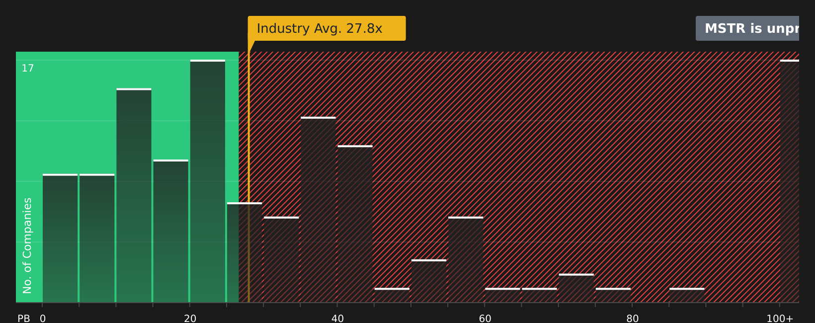Click the 'No. of Companies' axis title
This screenshot has height=323, width=815.
(x=27, y=245)
